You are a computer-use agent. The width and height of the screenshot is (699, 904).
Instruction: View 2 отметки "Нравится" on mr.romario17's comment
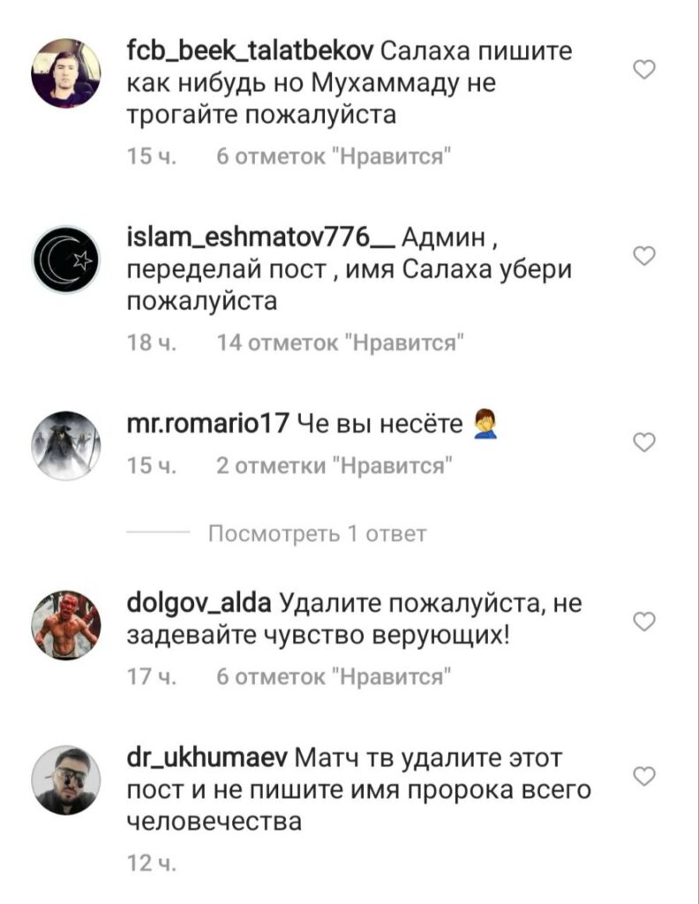[x=334, y=465]
